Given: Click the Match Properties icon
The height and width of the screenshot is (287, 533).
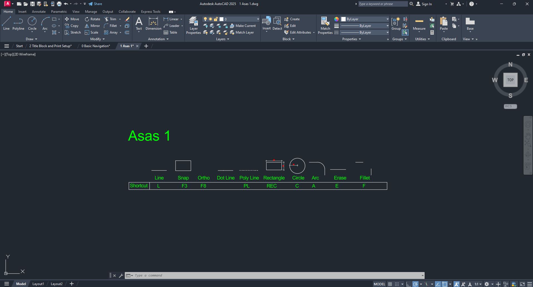Looking at the screenshot, I should pos(325,25).
